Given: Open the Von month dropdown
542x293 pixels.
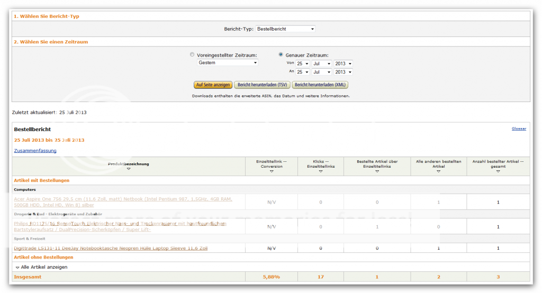Looking at the screenshot, I should point(321,63).
